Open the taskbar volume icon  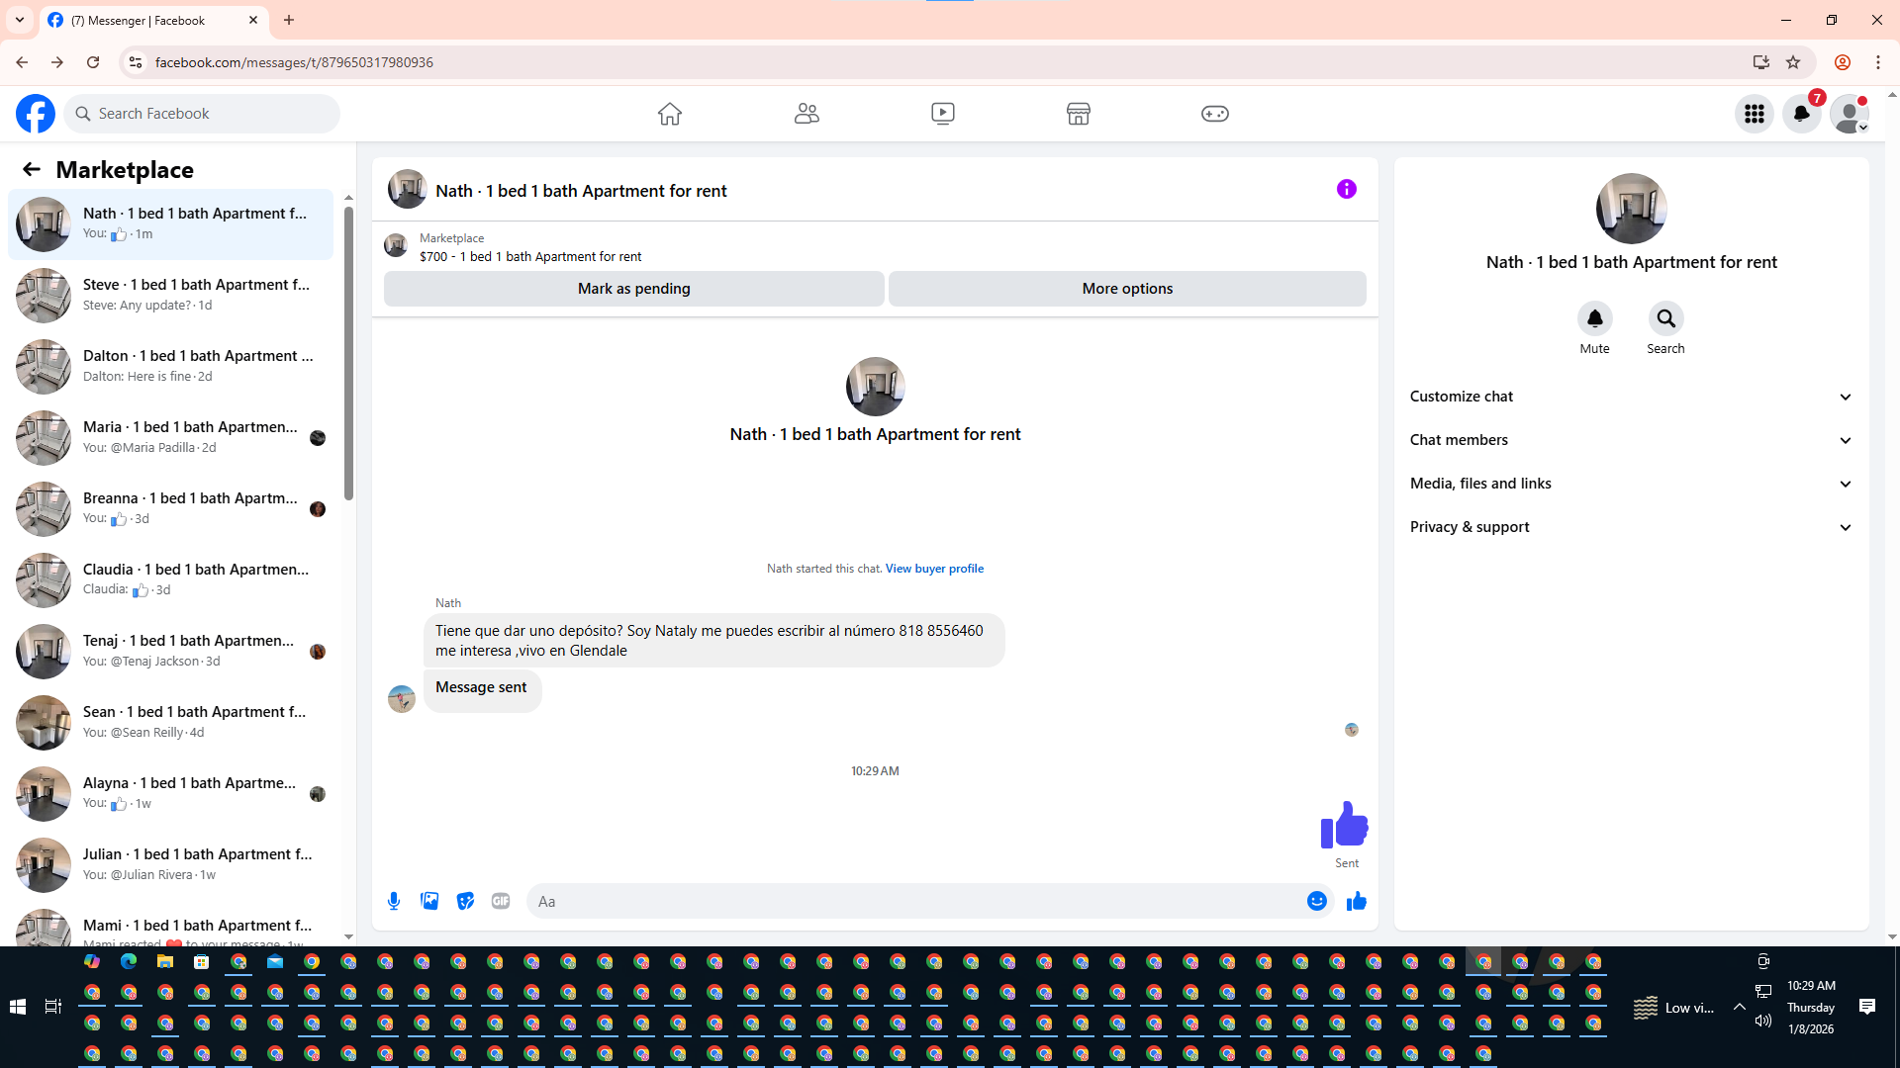[1763, 1021]
